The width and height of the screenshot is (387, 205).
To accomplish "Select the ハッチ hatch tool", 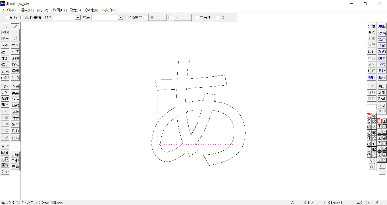I will pos(5,45).
